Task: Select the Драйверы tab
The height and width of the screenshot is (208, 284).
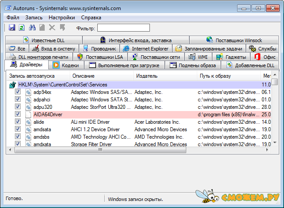Action: click(x=26, y=65)
